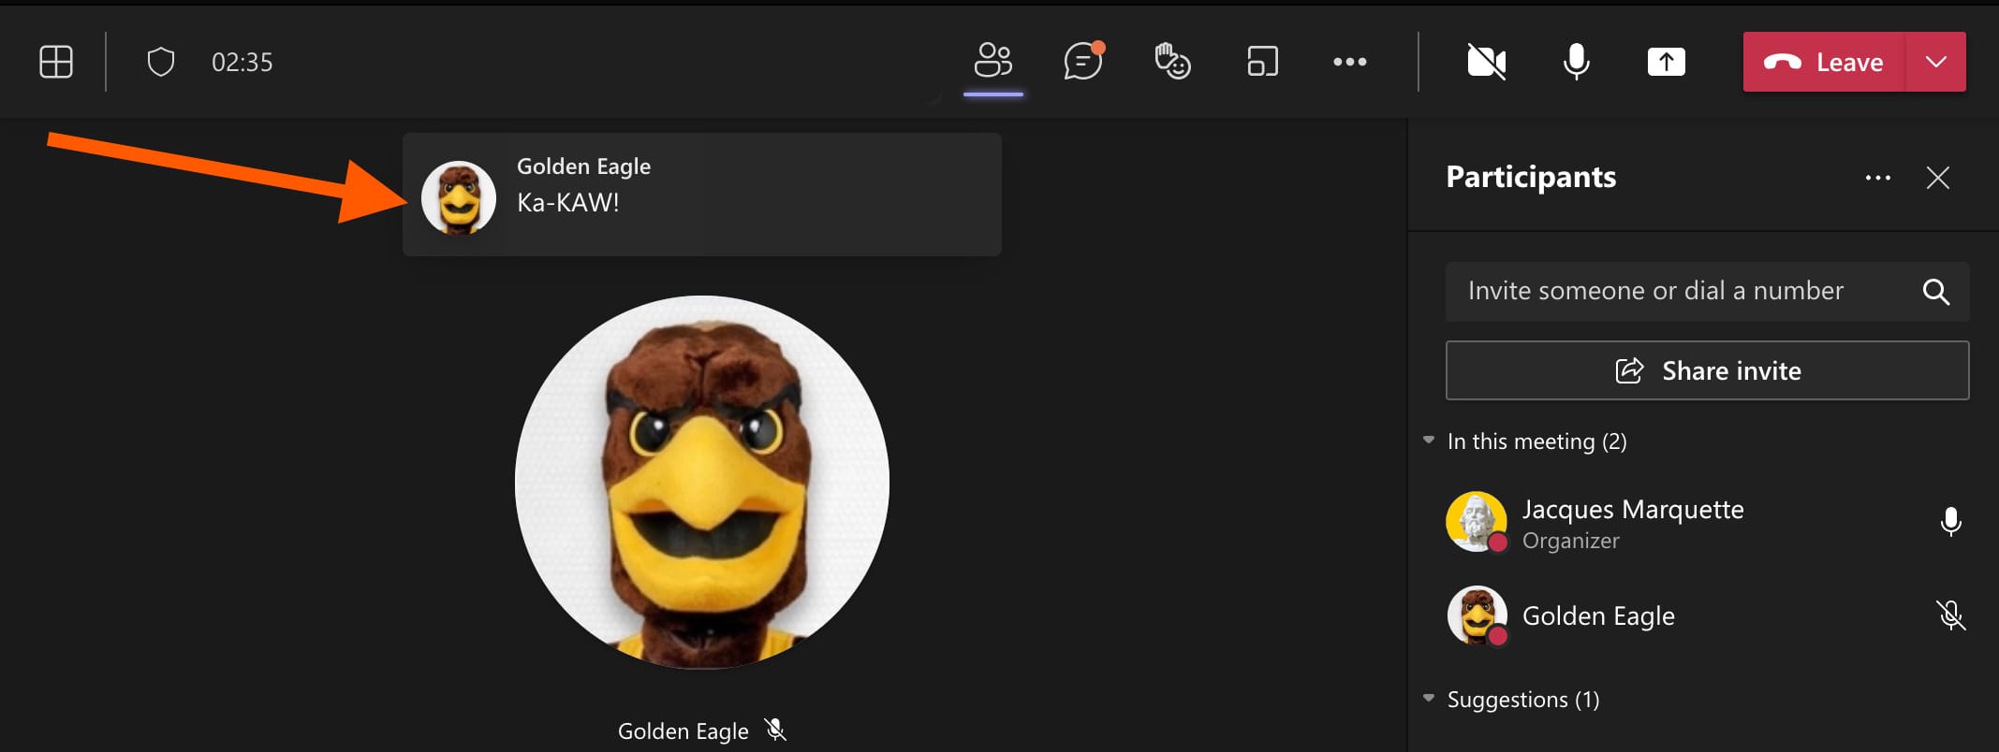Turn on the camera
The image size is (1999, 752).
[1486, 62]
